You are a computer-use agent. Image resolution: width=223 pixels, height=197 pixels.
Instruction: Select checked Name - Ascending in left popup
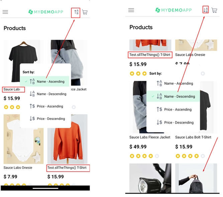(x=44, y=81)
